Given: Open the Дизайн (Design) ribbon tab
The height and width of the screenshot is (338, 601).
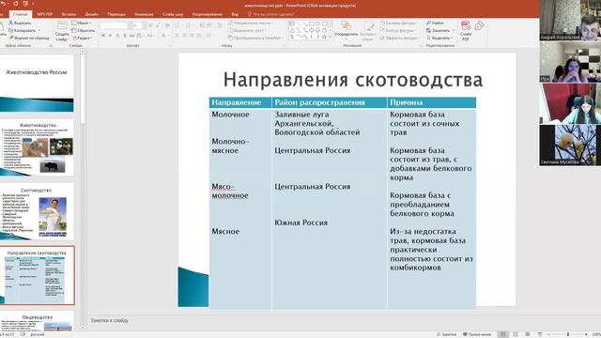Looking at the screenshot, I should (x=92, y=14).
